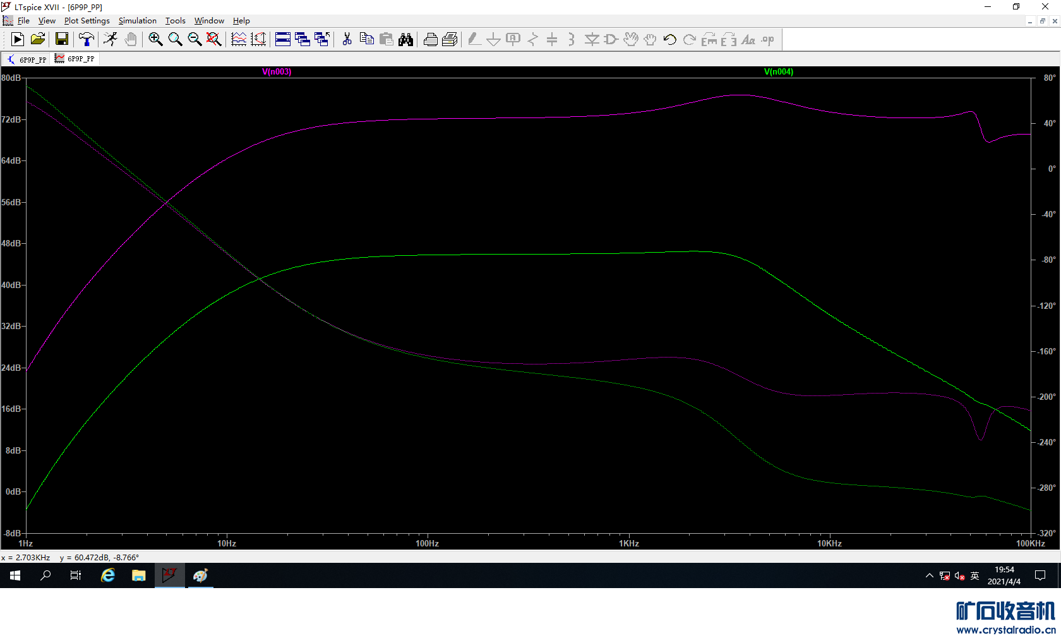Click the Open file folder icon
This screenshot has height=638, width=1061.
point(38,39)
